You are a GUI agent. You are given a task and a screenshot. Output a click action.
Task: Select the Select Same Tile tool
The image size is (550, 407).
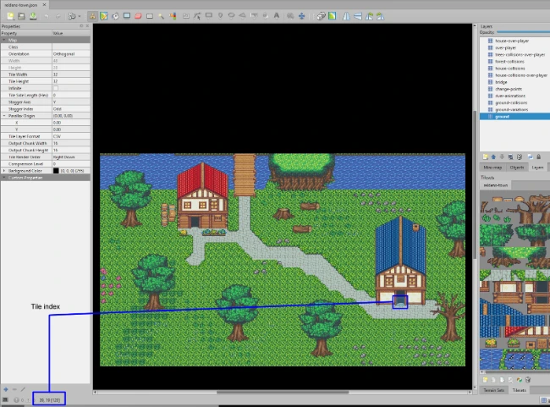173,16
